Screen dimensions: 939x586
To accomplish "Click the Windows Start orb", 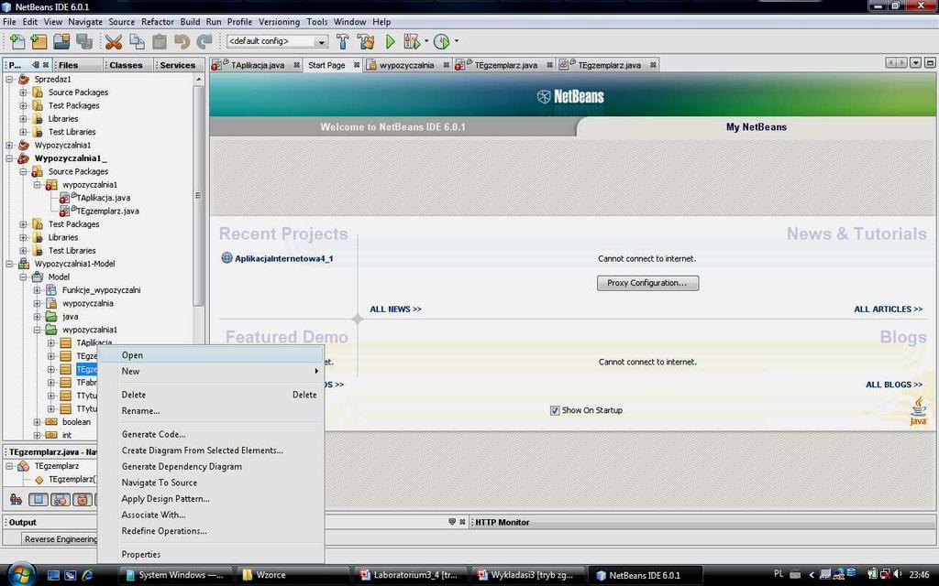I will [22, 574].
